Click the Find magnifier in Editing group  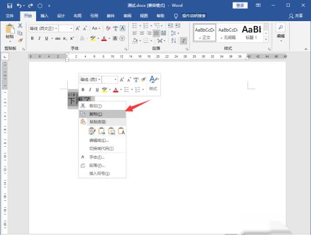(x=281, y=27)
